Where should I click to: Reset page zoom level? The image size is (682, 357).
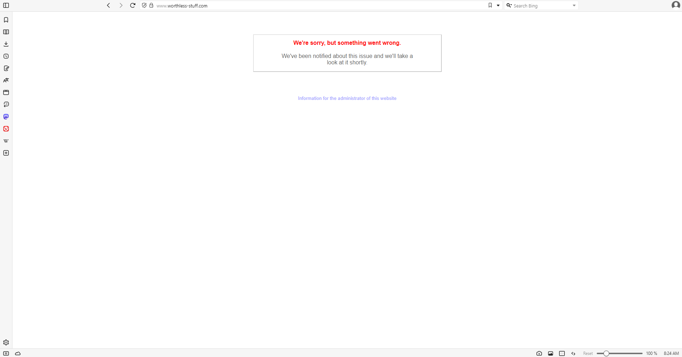(588, 353)
